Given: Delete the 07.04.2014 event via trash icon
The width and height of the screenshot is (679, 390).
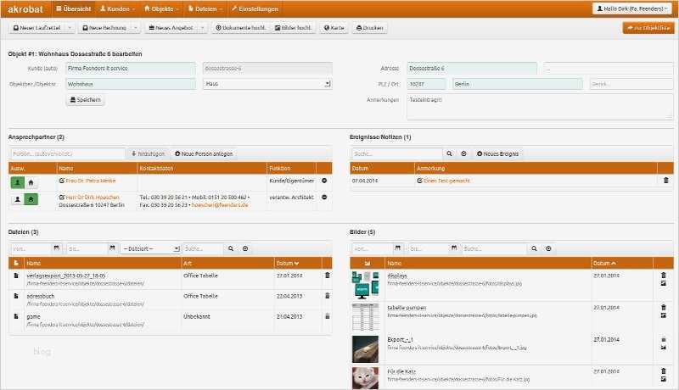Looking at the screenshot, I should coord(666,181).
